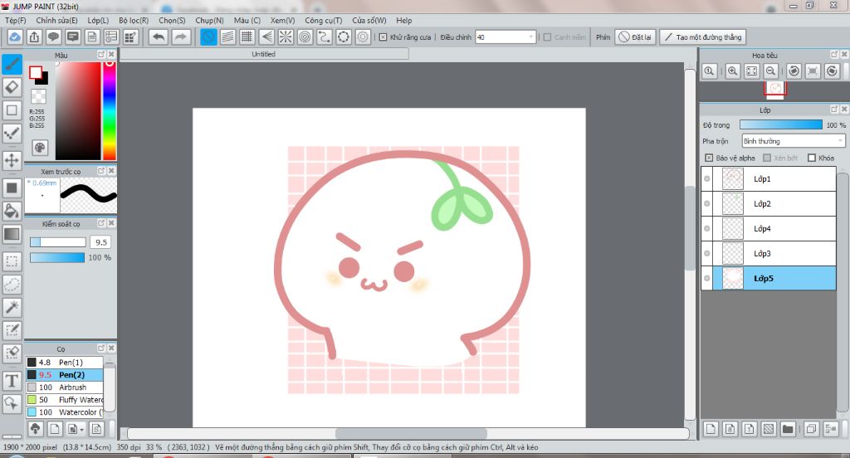Select the rectangular selection tool
Screen dimensions: 850x458
tap(12, 261)
